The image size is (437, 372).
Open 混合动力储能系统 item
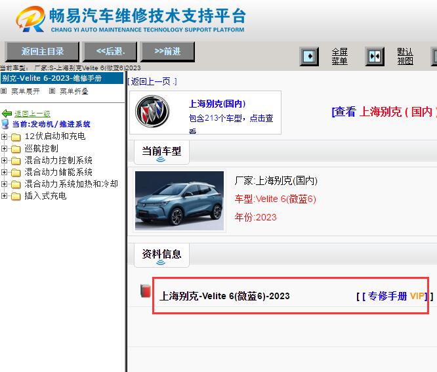tap(58, 172)
